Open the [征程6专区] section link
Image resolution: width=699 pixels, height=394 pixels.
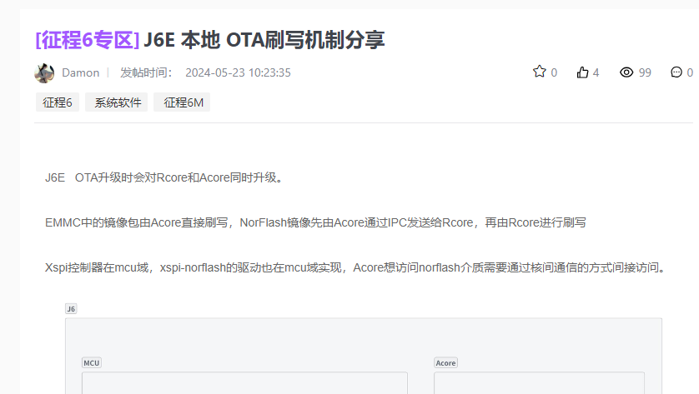[87, 40]
